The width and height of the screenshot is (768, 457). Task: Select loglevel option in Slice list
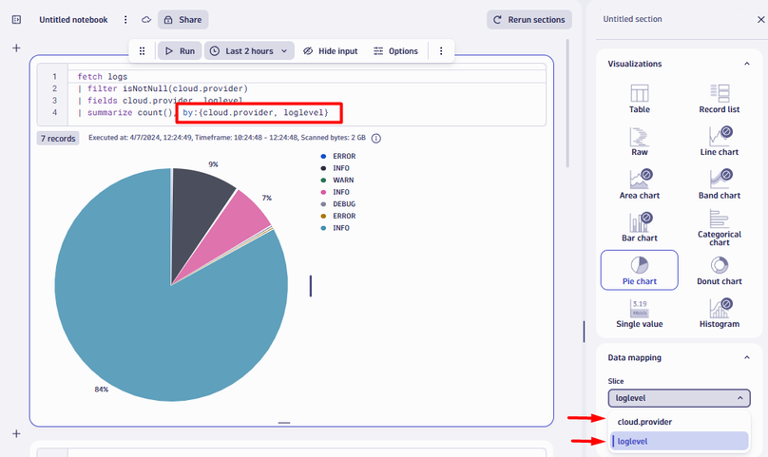point(679,441)
